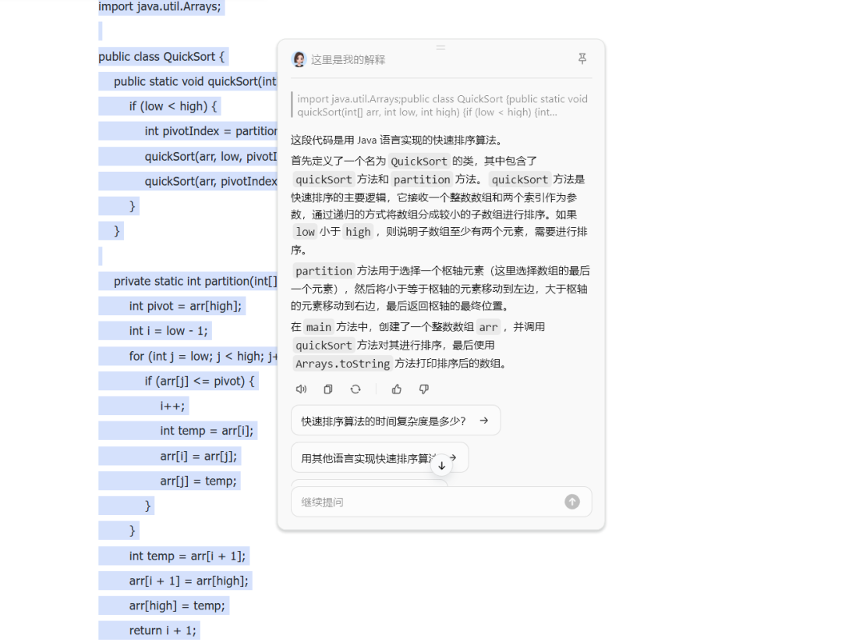Click the line arr[j] = temp;
The width and height of the screenshot is (842, 643).
tap(198, 481)
